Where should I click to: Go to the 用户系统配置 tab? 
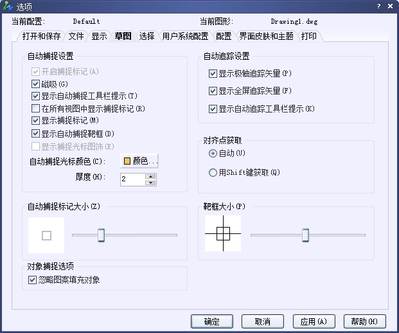click(185, 37)
